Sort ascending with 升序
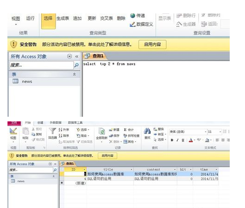Screen dimensions: 245x208 pyautogui.click(x=64, y=130)
